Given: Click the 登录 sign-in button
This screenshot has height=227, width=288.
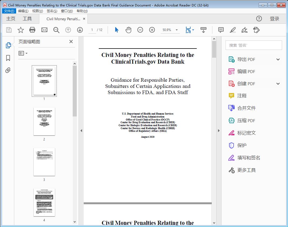Looking at the screenshot, I should [x=275, y=19].
